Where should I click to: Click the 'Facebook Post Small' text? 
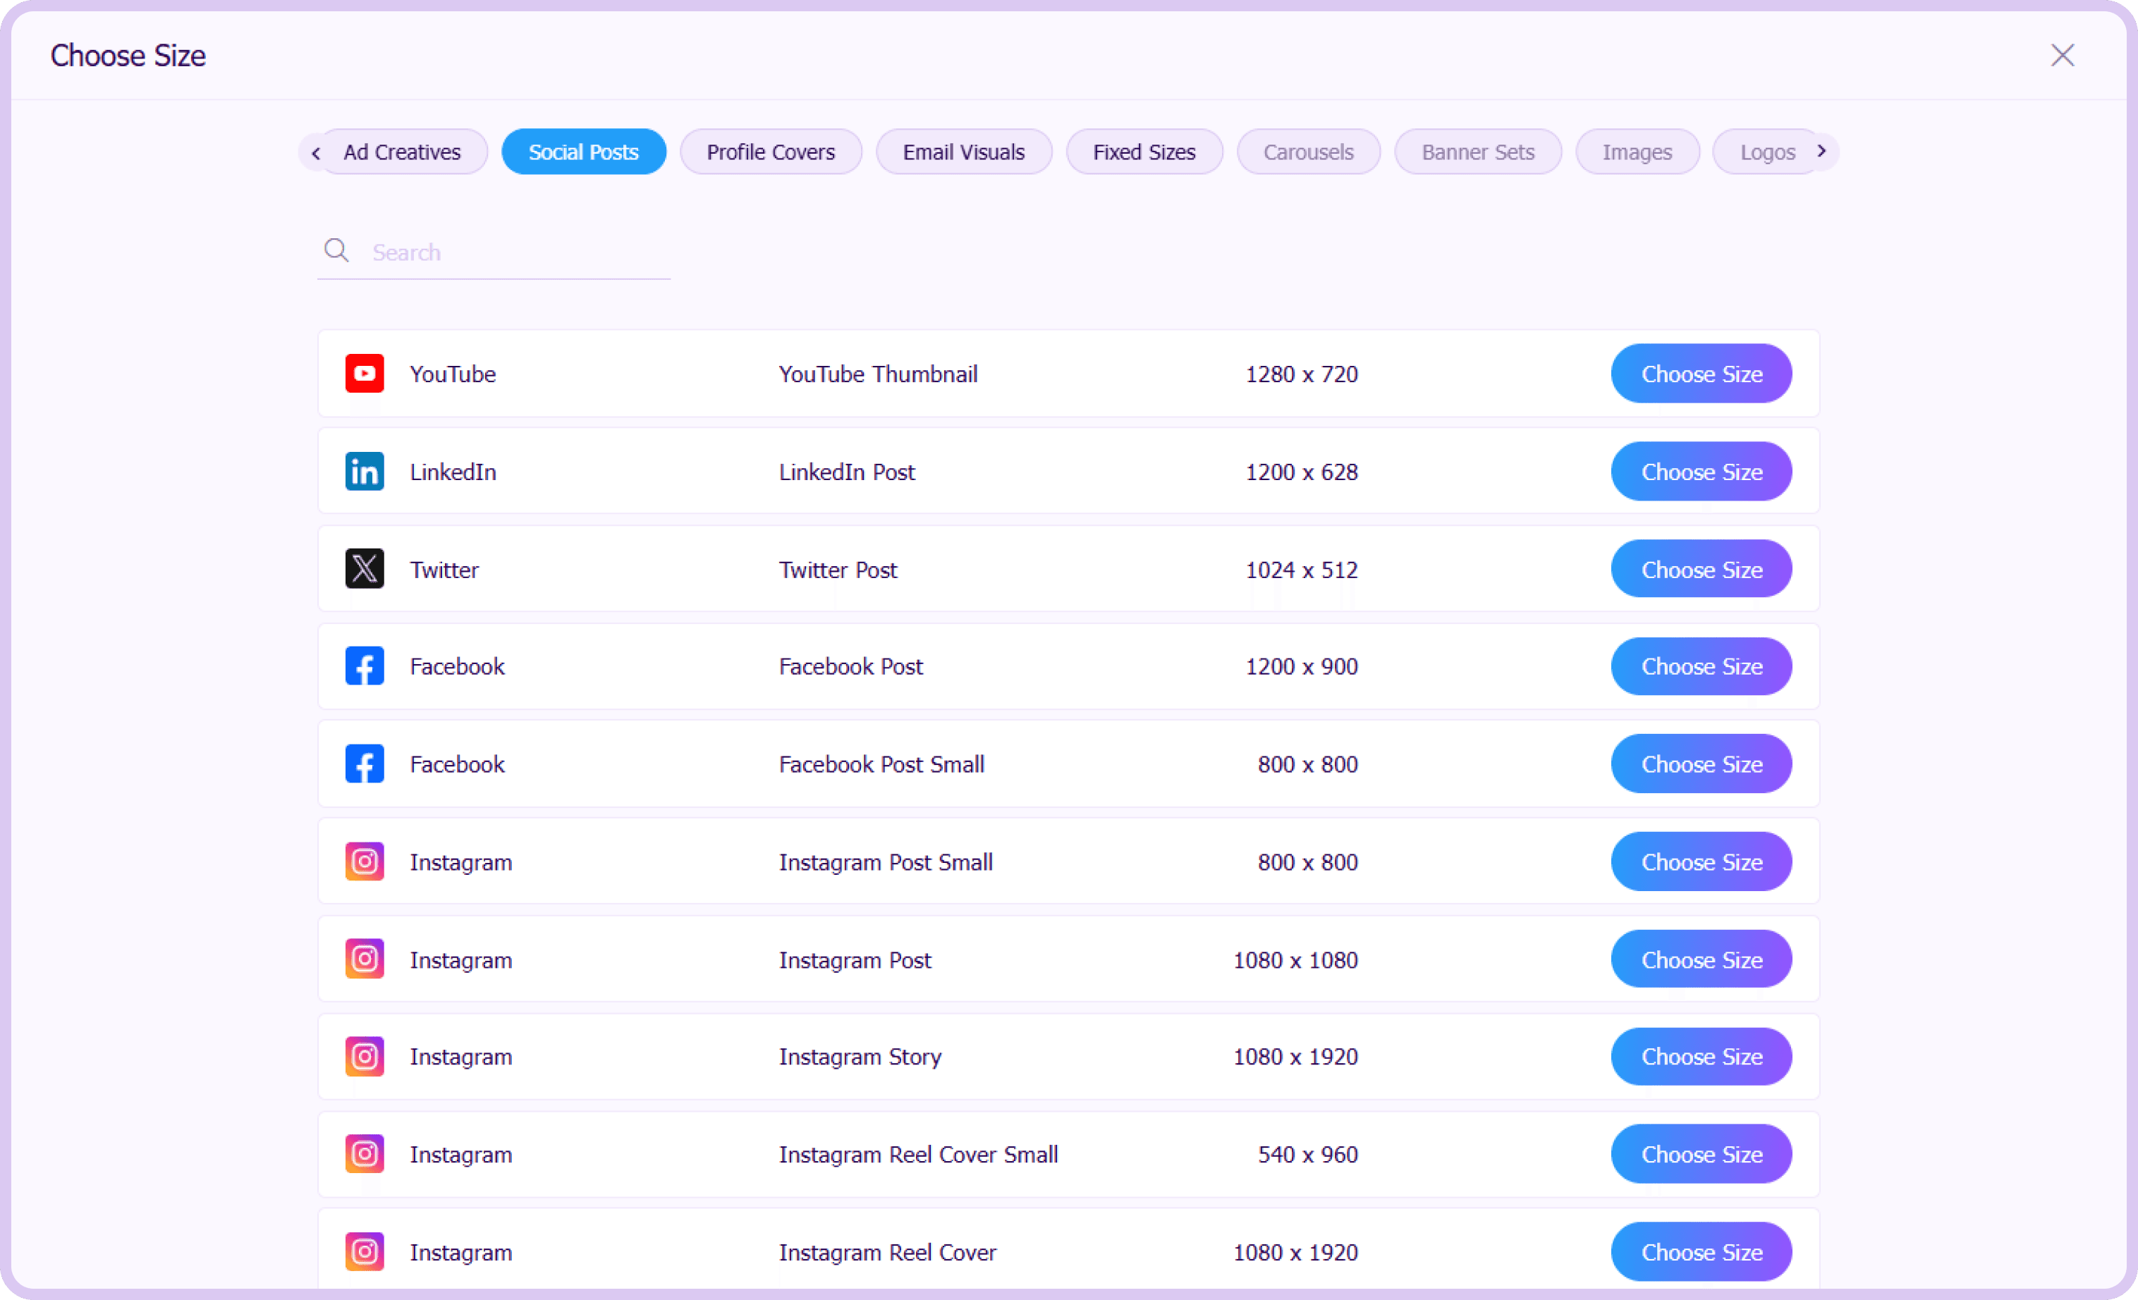click(881, 764)
